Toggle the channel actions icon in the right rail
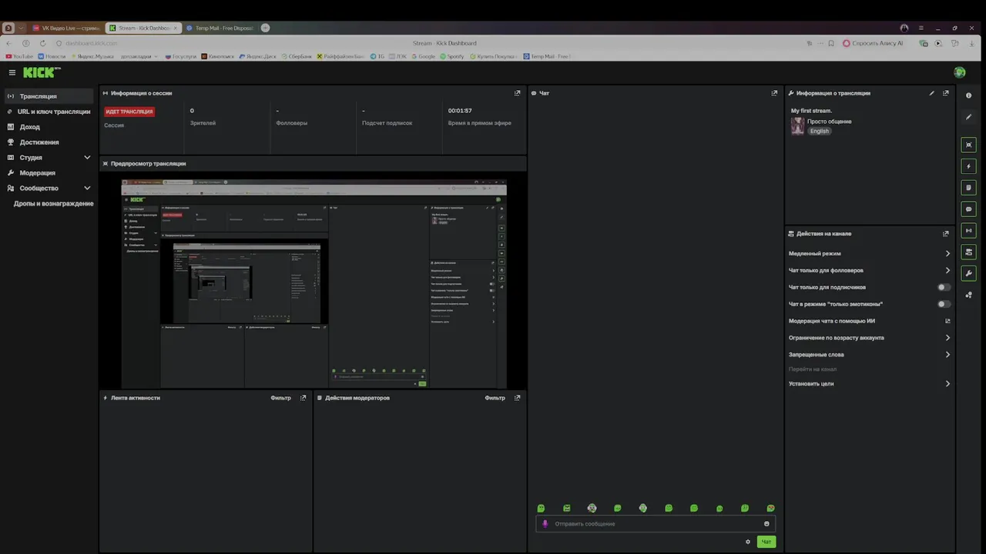986x554 pixels. [969, 252]
